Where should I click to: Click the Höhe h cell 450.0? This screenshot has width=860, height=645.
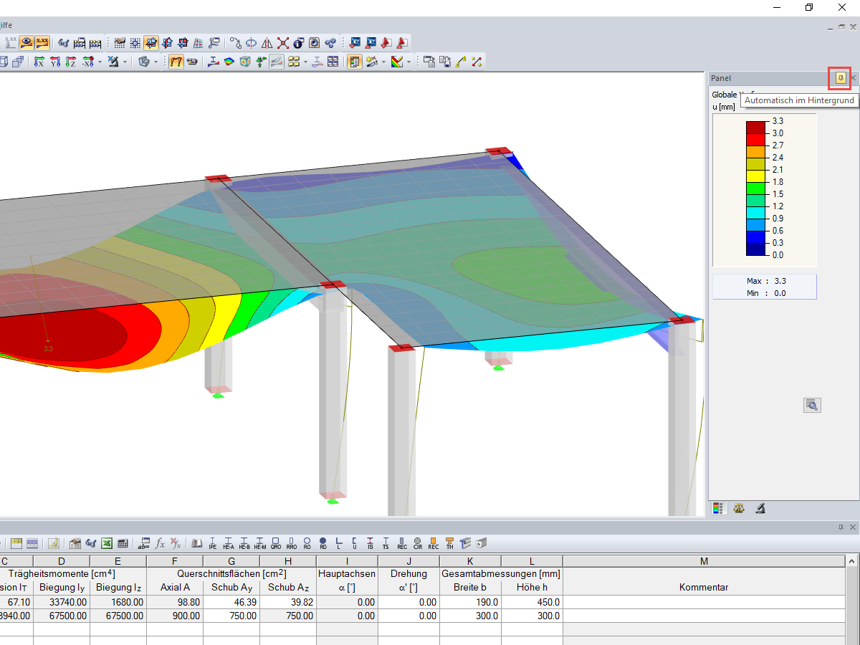pos(532,602)
